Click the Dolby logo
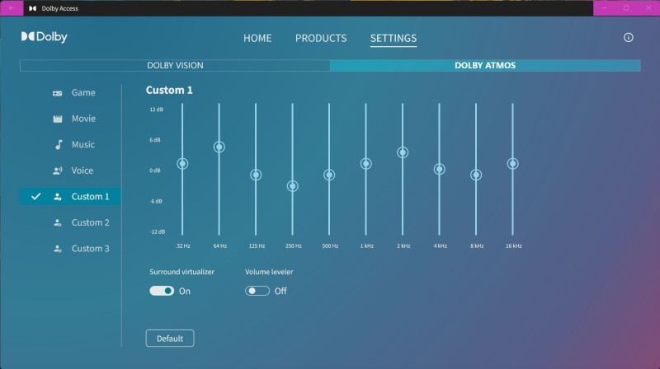Image resolution: width=660 pixels, height=369 pixels. pyautogui.click(x=45, y=37)
